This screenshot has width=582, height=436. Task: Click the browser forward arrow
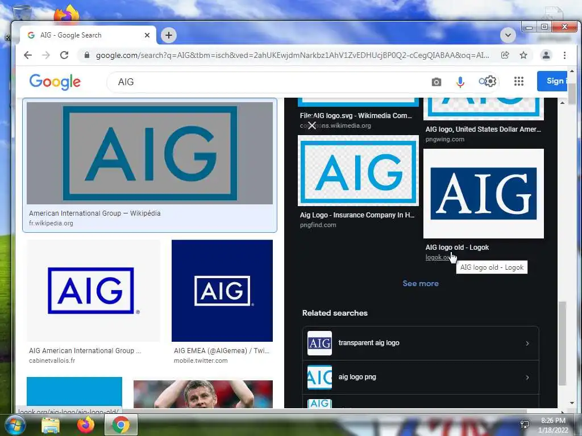pyautogui.click(x=45, y=55)
